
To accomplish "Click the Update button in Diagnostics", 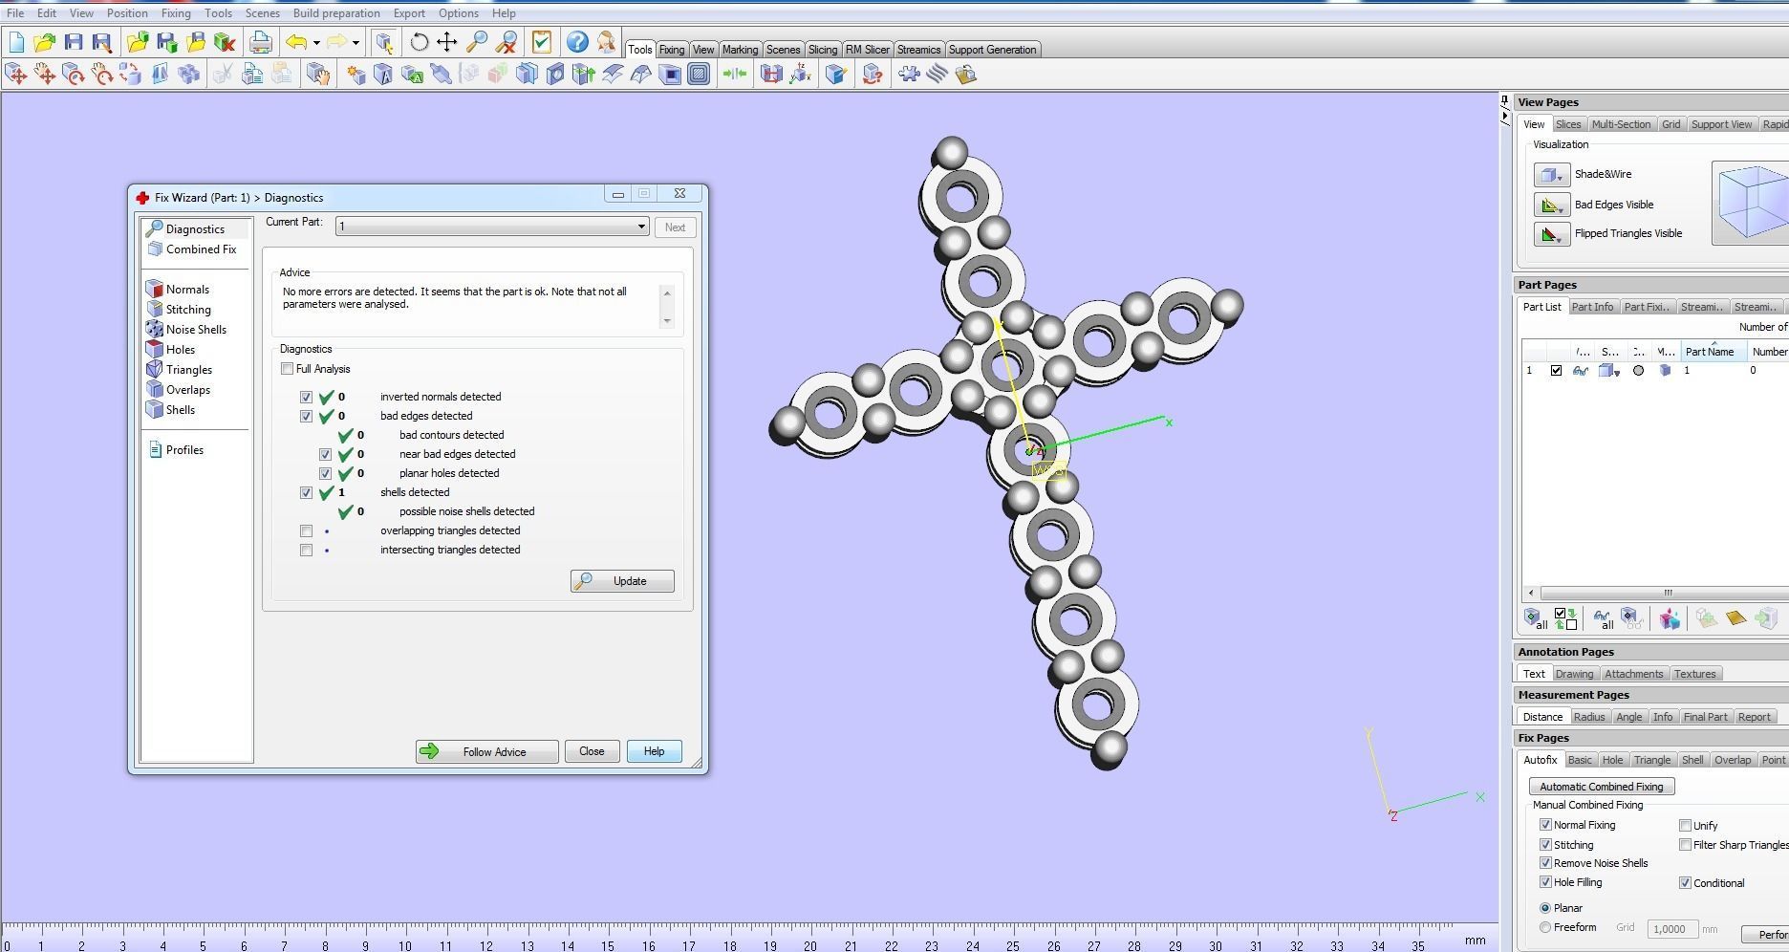I will click(x=622, y=581).
